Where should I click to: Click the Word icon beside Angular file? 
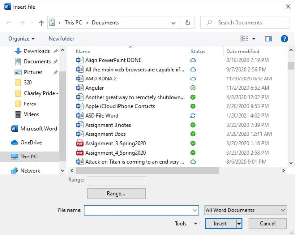[x=80, y=88]
